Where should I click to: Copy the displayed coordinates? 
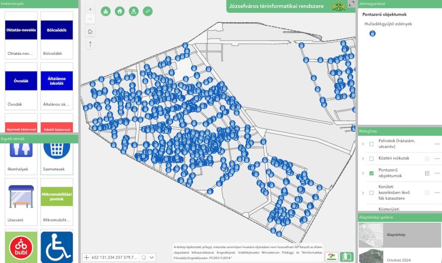click(144, 257)
